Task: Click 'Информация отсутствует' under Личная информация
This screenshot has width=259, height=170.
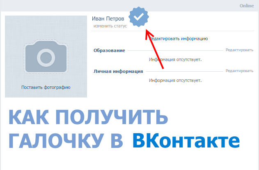Action: [x=175, y=80]
